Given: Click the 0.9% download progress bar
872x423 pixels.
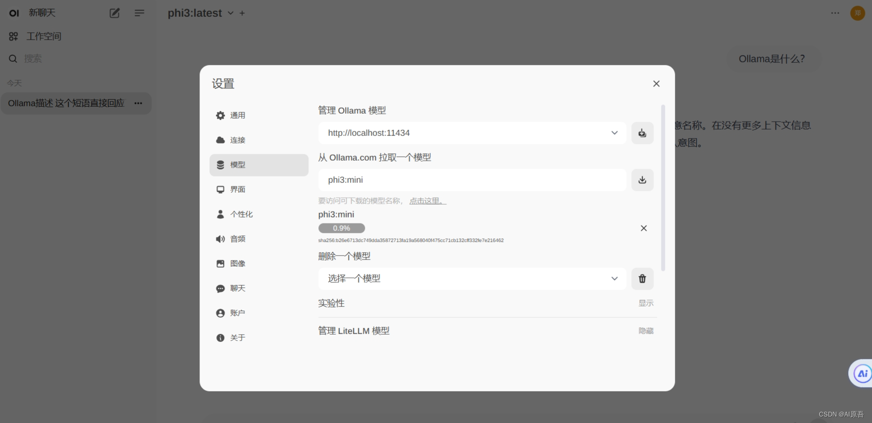Looking at the screenshot, I should pyautogui.click(x=342, y=228).
